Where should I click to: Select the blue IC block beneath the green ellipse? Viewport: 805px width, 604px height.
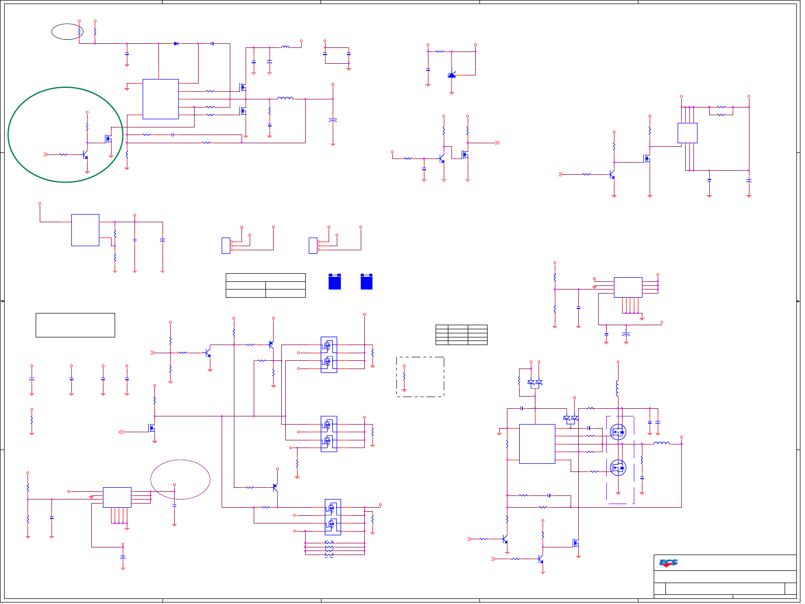point(85,230)
